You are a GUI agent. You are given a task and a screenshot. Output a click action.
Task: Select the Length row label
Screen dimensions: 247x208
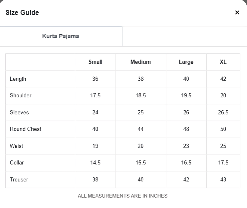pyautogui.click(x=18, y=79)
